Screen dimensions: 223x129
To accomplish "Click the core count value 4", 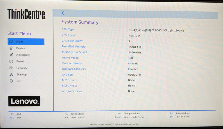I will pyautogui.click(x=129, y=42).
